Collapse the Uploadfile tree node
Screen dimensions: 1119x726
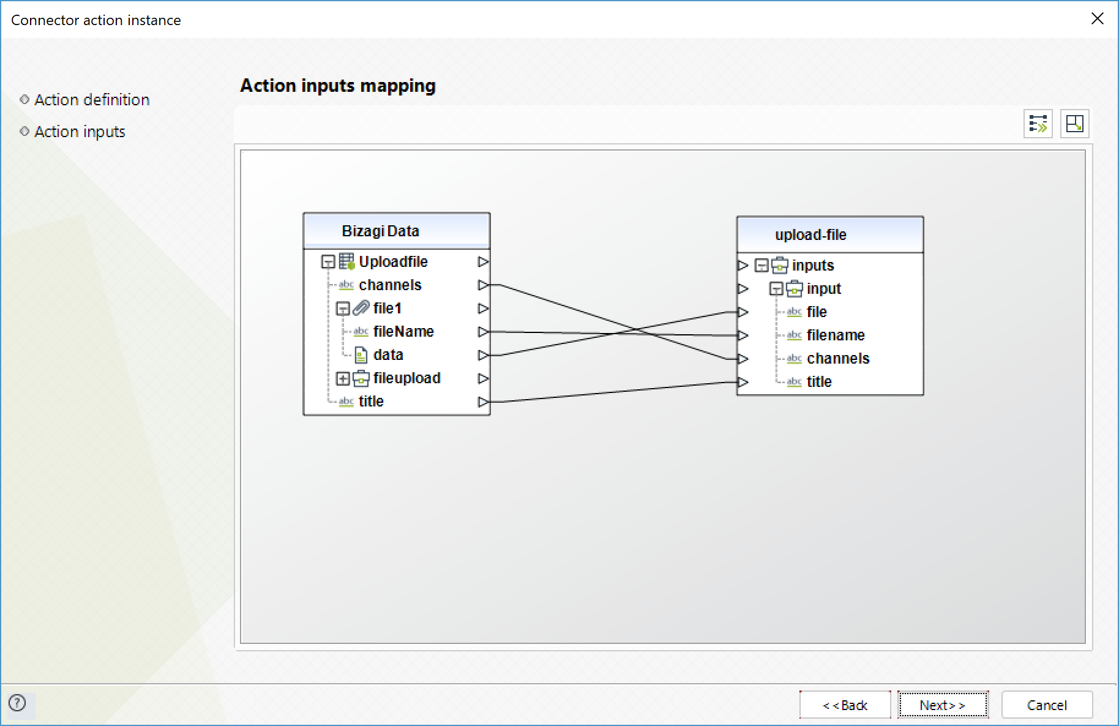click(328, 263)
